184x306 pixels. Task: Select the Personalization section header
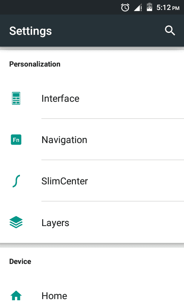click(x=35, y=64)
